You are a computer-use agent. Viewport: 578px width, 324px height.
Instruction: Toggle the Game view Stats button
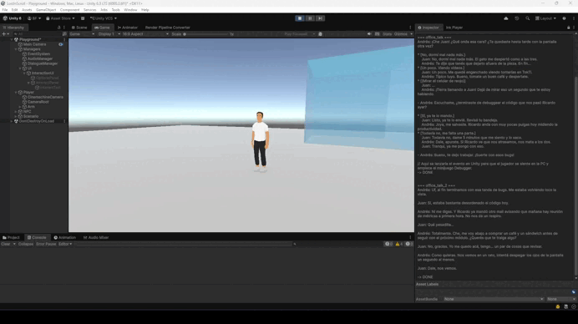coord(387,34)
